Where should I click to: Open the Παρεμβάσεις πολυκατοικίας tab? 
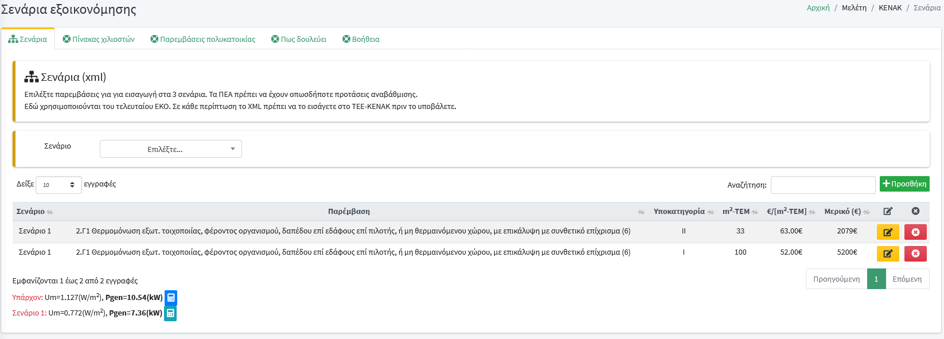point(203,40)
